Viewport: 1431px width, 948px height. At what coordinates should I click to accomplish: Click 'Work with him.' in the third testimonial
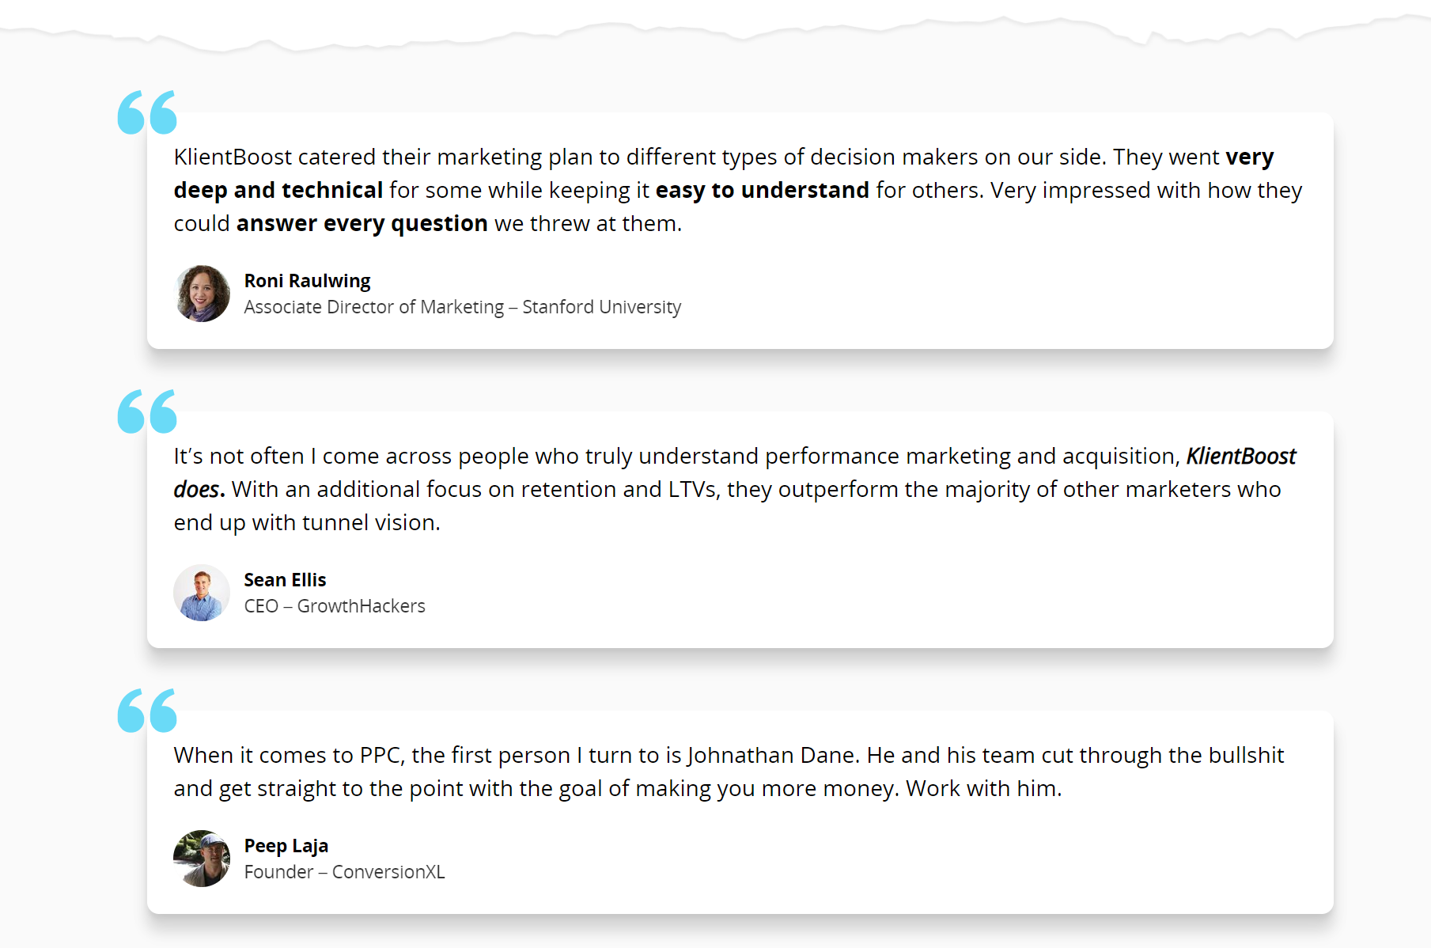click(983, 789)
